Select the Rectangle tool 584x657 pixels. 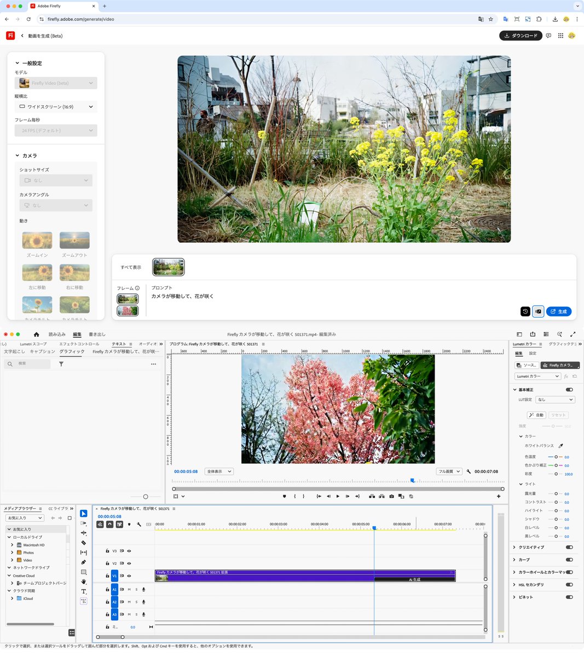pyautogui.click(x=83, y=572)
